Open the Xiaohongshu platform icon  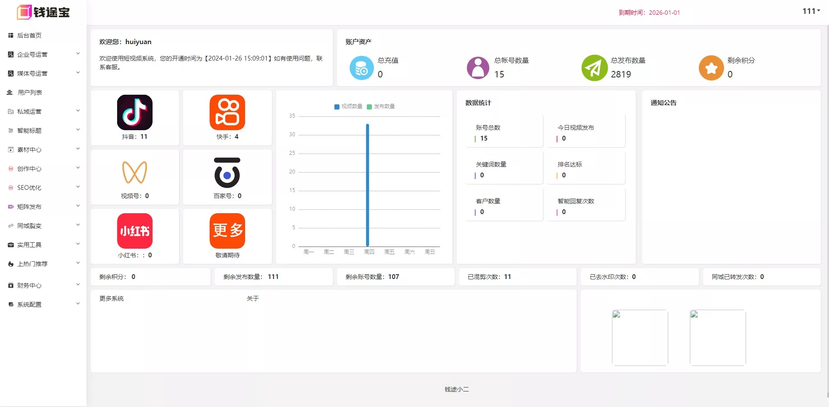tap(134, 231)
